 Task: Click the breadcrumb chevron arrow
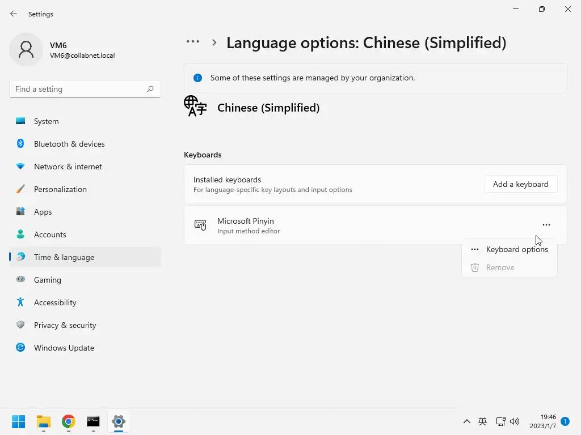[214, 42]
